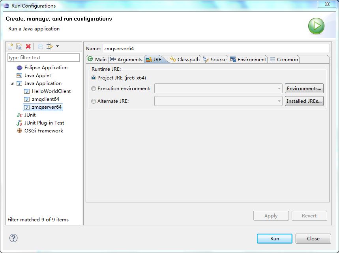
Task: Collapse the Java Application tree node
Action: pyautogui.click(x=13, y=83)
